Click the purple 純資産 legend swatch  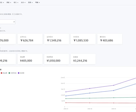(x=19, y=73)
